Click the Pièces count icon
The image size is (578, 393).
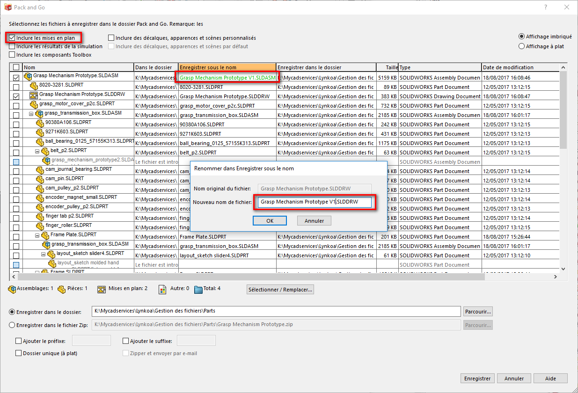61,289
